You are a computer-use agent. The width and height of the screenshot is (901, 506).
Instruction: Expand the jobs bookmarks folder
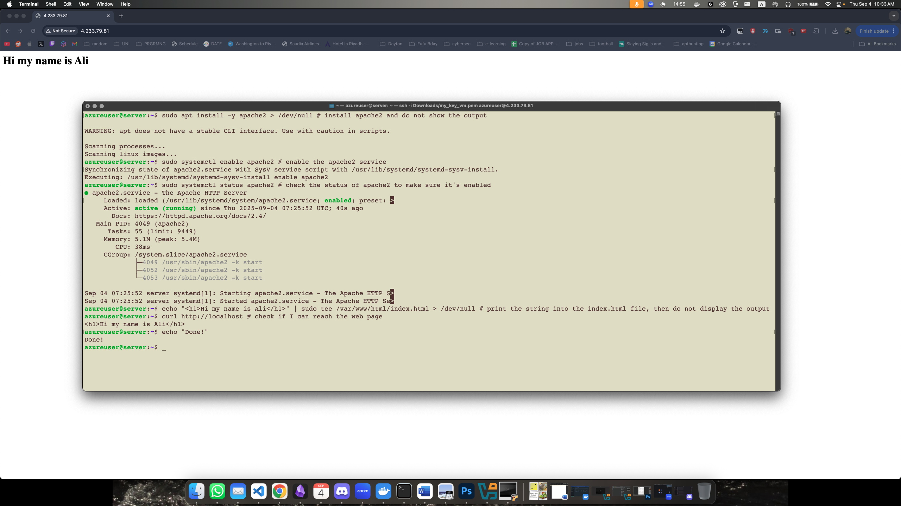tap(575, 44)
